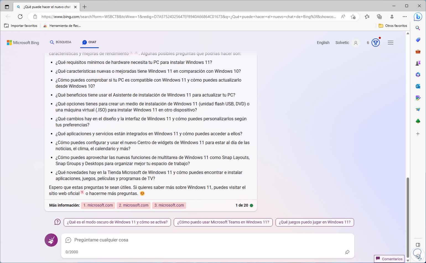Add a new sidebar app with plus
426x263 pixels.
click(418, 134)
